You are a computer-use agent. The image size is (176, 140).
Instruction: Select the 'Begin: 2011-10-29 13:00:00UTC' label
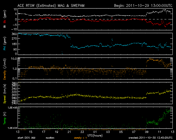click(143, 5)
